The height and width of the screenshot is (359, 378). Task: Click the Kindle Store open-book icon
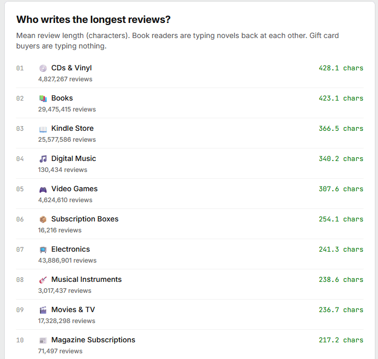[x=43, y=129]
